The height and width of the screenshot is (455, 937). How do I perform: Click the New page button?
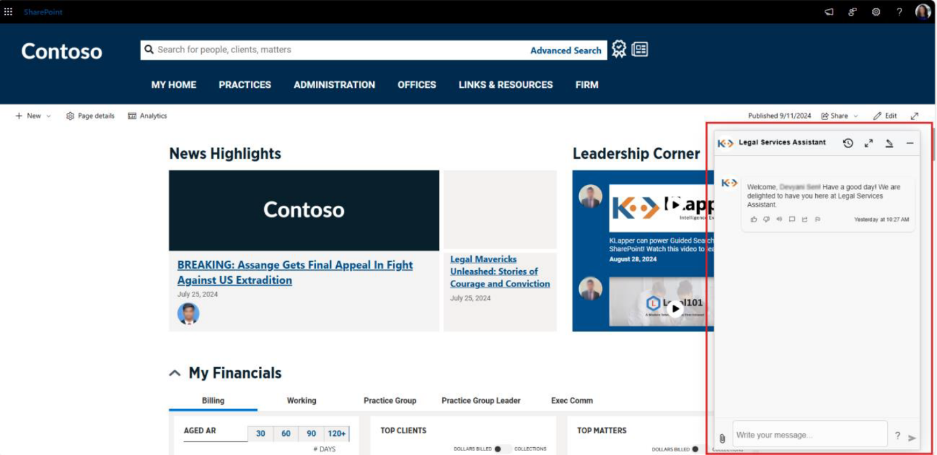[28, 116]
